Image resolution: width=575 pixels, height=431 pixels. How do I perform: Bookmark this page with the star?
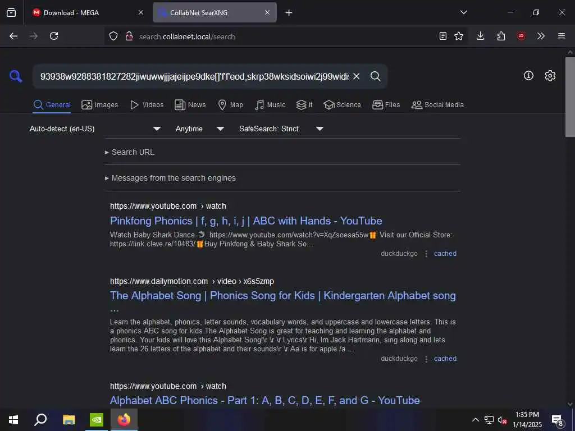pos(459,36)
